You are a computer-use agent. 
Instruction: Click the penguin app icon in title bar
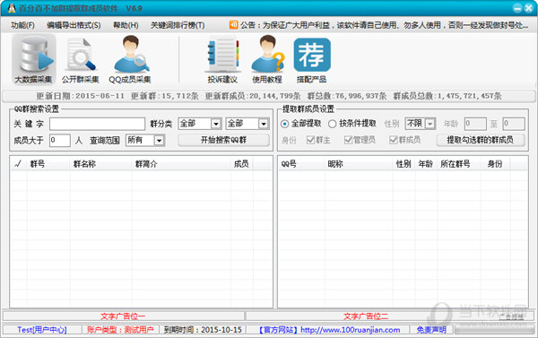point(12,8)
